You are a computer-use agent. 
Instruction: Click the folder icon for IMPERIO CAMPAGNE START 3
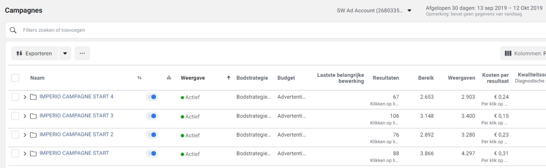tap(33, 116)
